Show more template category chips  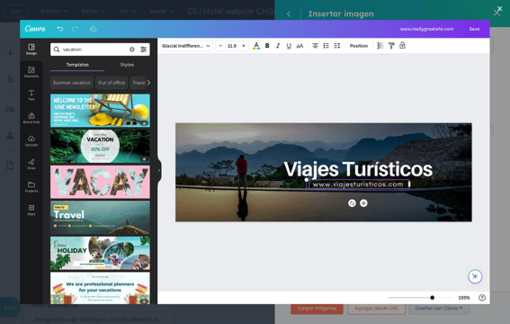click(x=148, y=83)
